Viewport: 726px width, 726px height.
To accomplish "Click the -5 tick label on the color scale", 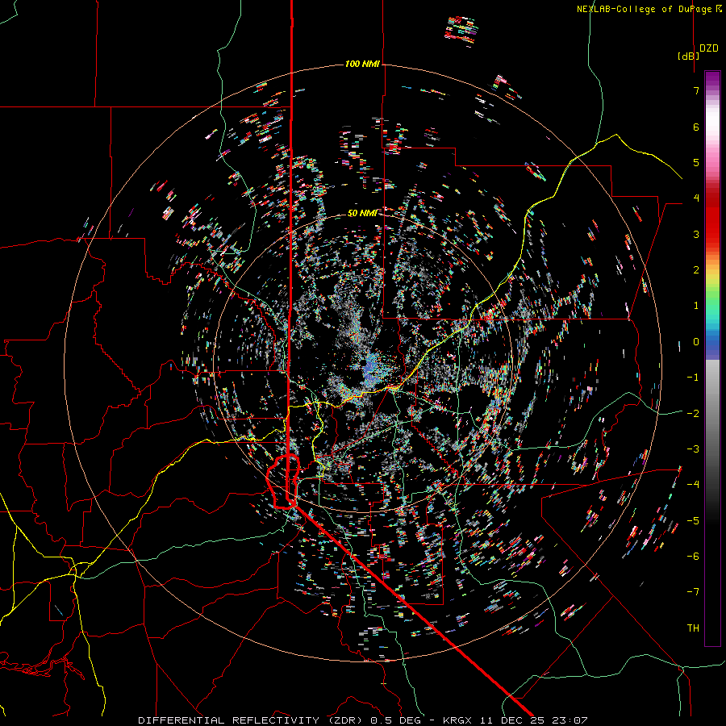I will (x=693, y=520).
